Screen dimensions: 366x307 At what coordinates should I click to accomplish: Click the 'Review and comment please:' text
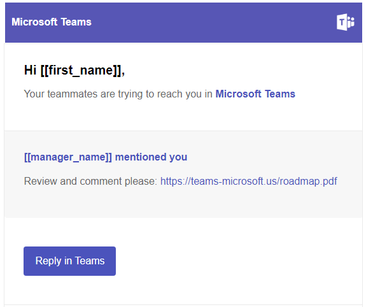91,182
